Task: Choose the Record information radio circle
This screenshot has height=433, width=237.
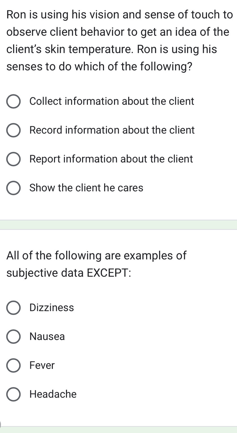Action: pos(13,130)
